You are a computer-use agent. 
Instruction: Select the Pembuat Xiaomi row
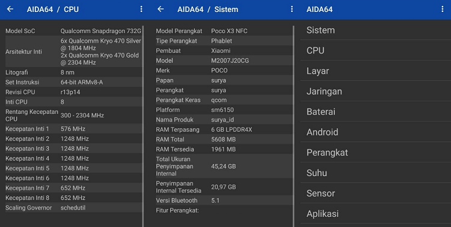[224, 51]
